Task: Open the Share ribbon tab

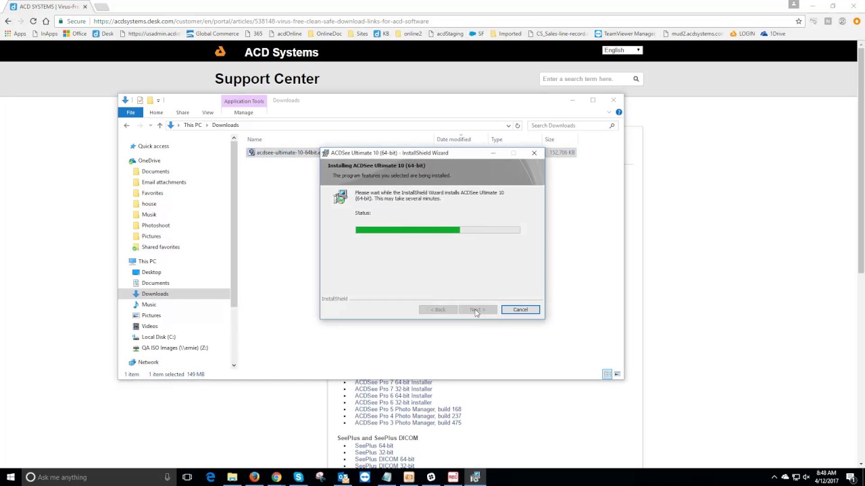Action: tap(182, 112)
